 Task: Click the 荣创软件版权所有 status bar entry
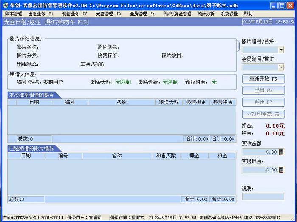[33, 218]
